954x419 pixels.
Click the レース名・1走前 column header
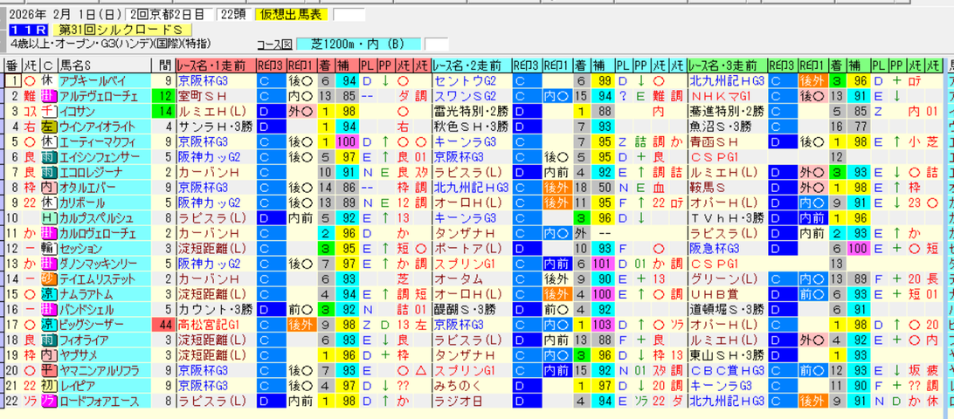coord(216,65)
